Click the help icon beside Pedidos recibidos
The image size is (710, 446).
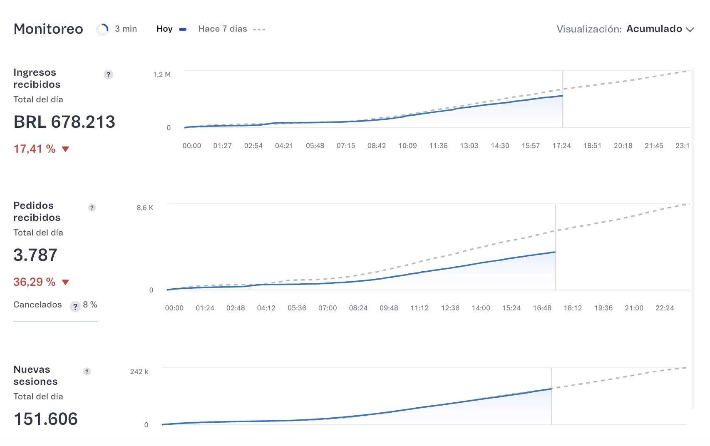pyautogui.click(x=92, y=208)
